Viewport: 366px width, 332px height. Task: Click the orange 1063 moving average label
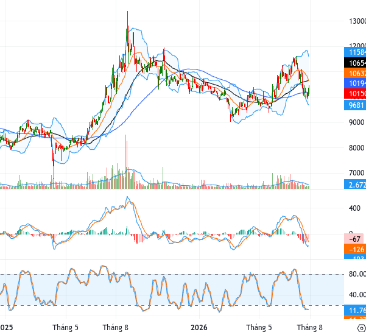355,73
